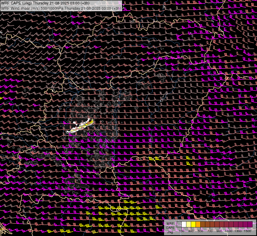Click the legend label '300'
The image size is (257, 236).
191,231
